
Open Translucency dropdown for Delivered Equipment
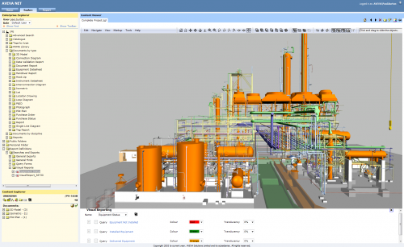249,241
